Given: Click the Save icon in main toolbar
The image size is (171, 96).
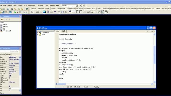Looking at the screenshot, I should click(x=8, y=9).
